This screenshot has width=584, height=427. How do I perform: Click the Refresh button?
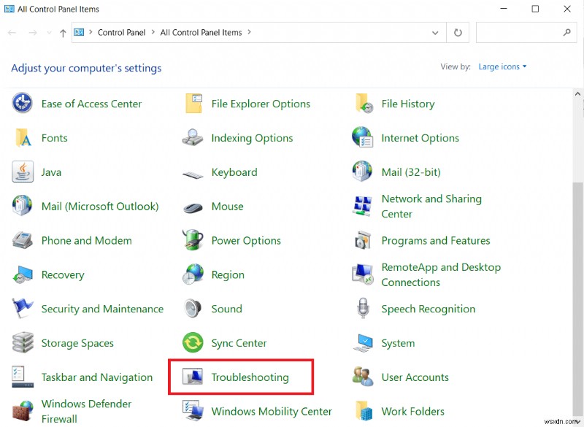pos(459,32)
